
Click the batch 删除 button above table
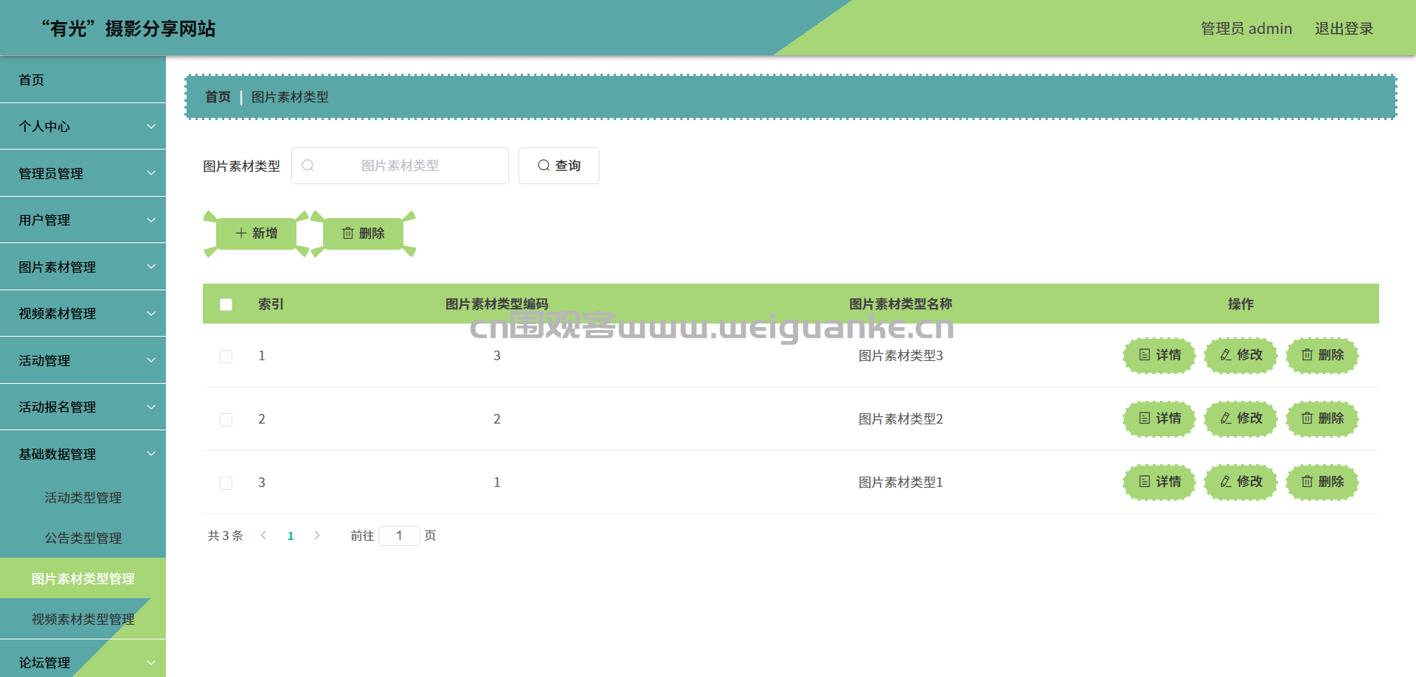pos(364,234)
